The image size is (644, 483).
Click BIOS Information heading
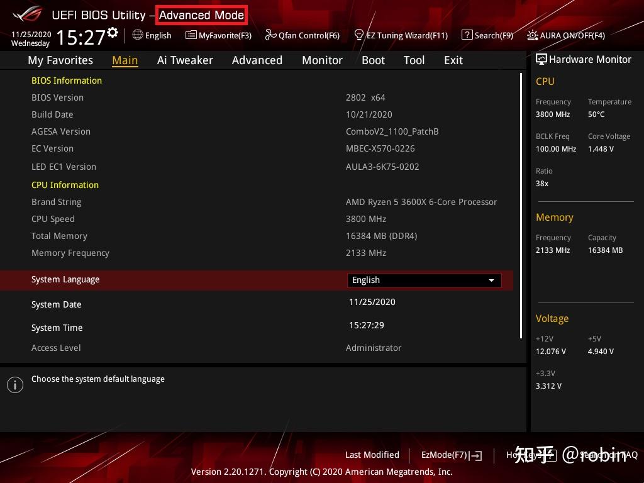(67, 80)
